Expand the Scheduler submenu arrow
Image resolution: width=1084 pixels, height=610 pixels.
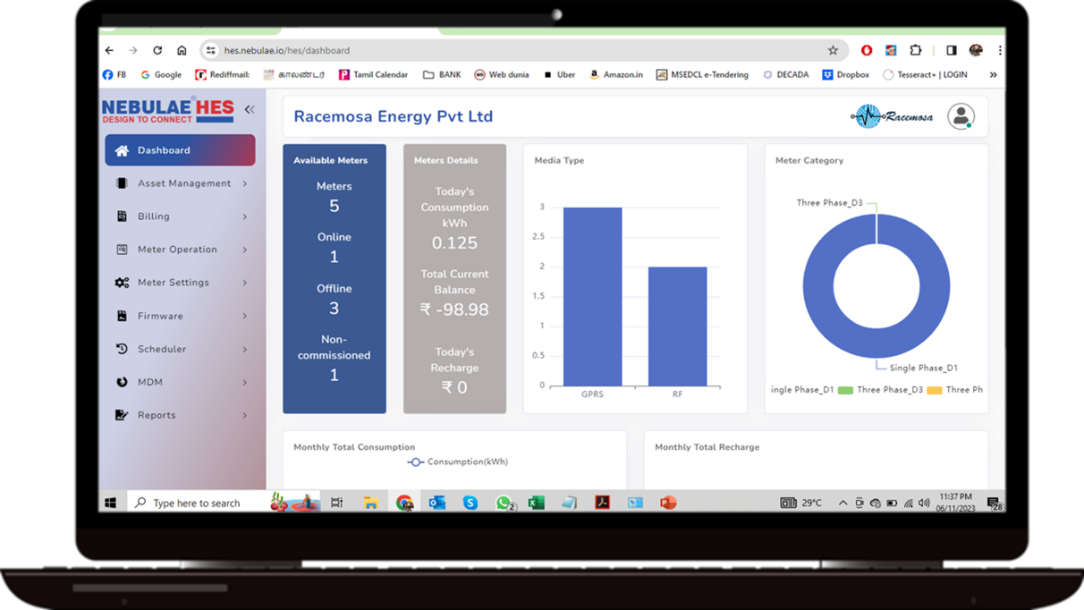tap(244, 348)
